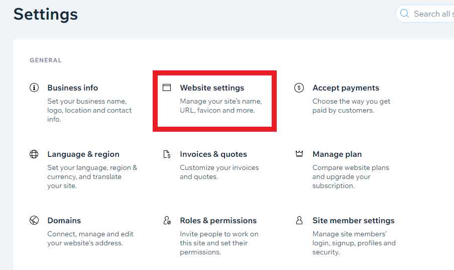Image resolution: width=454 pixels, height=270 pixels.
Task: Click the Invoices & quotes document icon
Action: pos(167,154)
